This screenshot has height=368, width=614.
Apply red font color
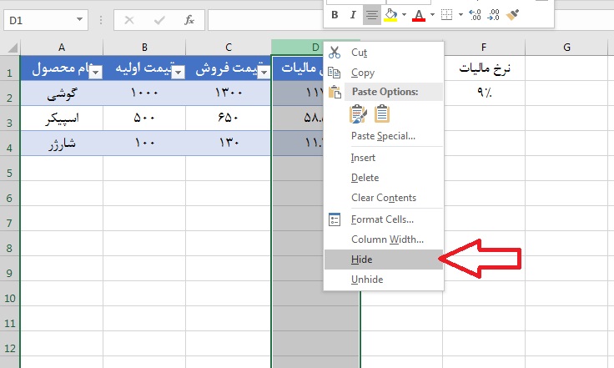(x=419, y=15)
